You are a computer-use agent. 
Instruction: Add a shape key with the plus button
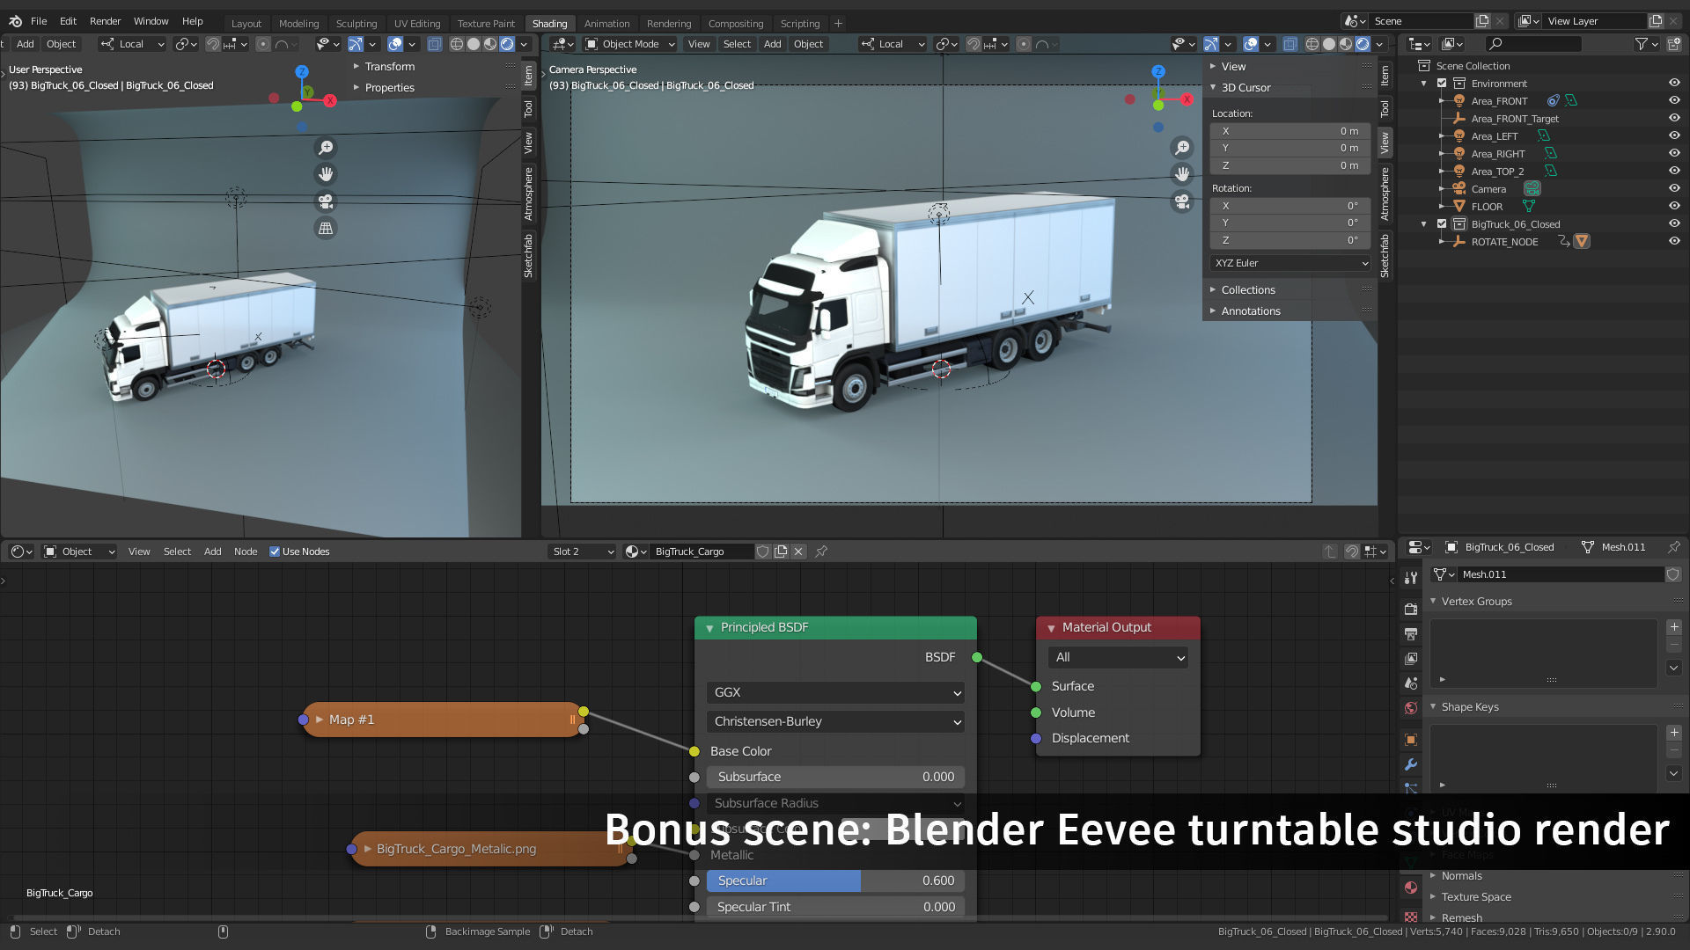click(x=1674, y=733)
